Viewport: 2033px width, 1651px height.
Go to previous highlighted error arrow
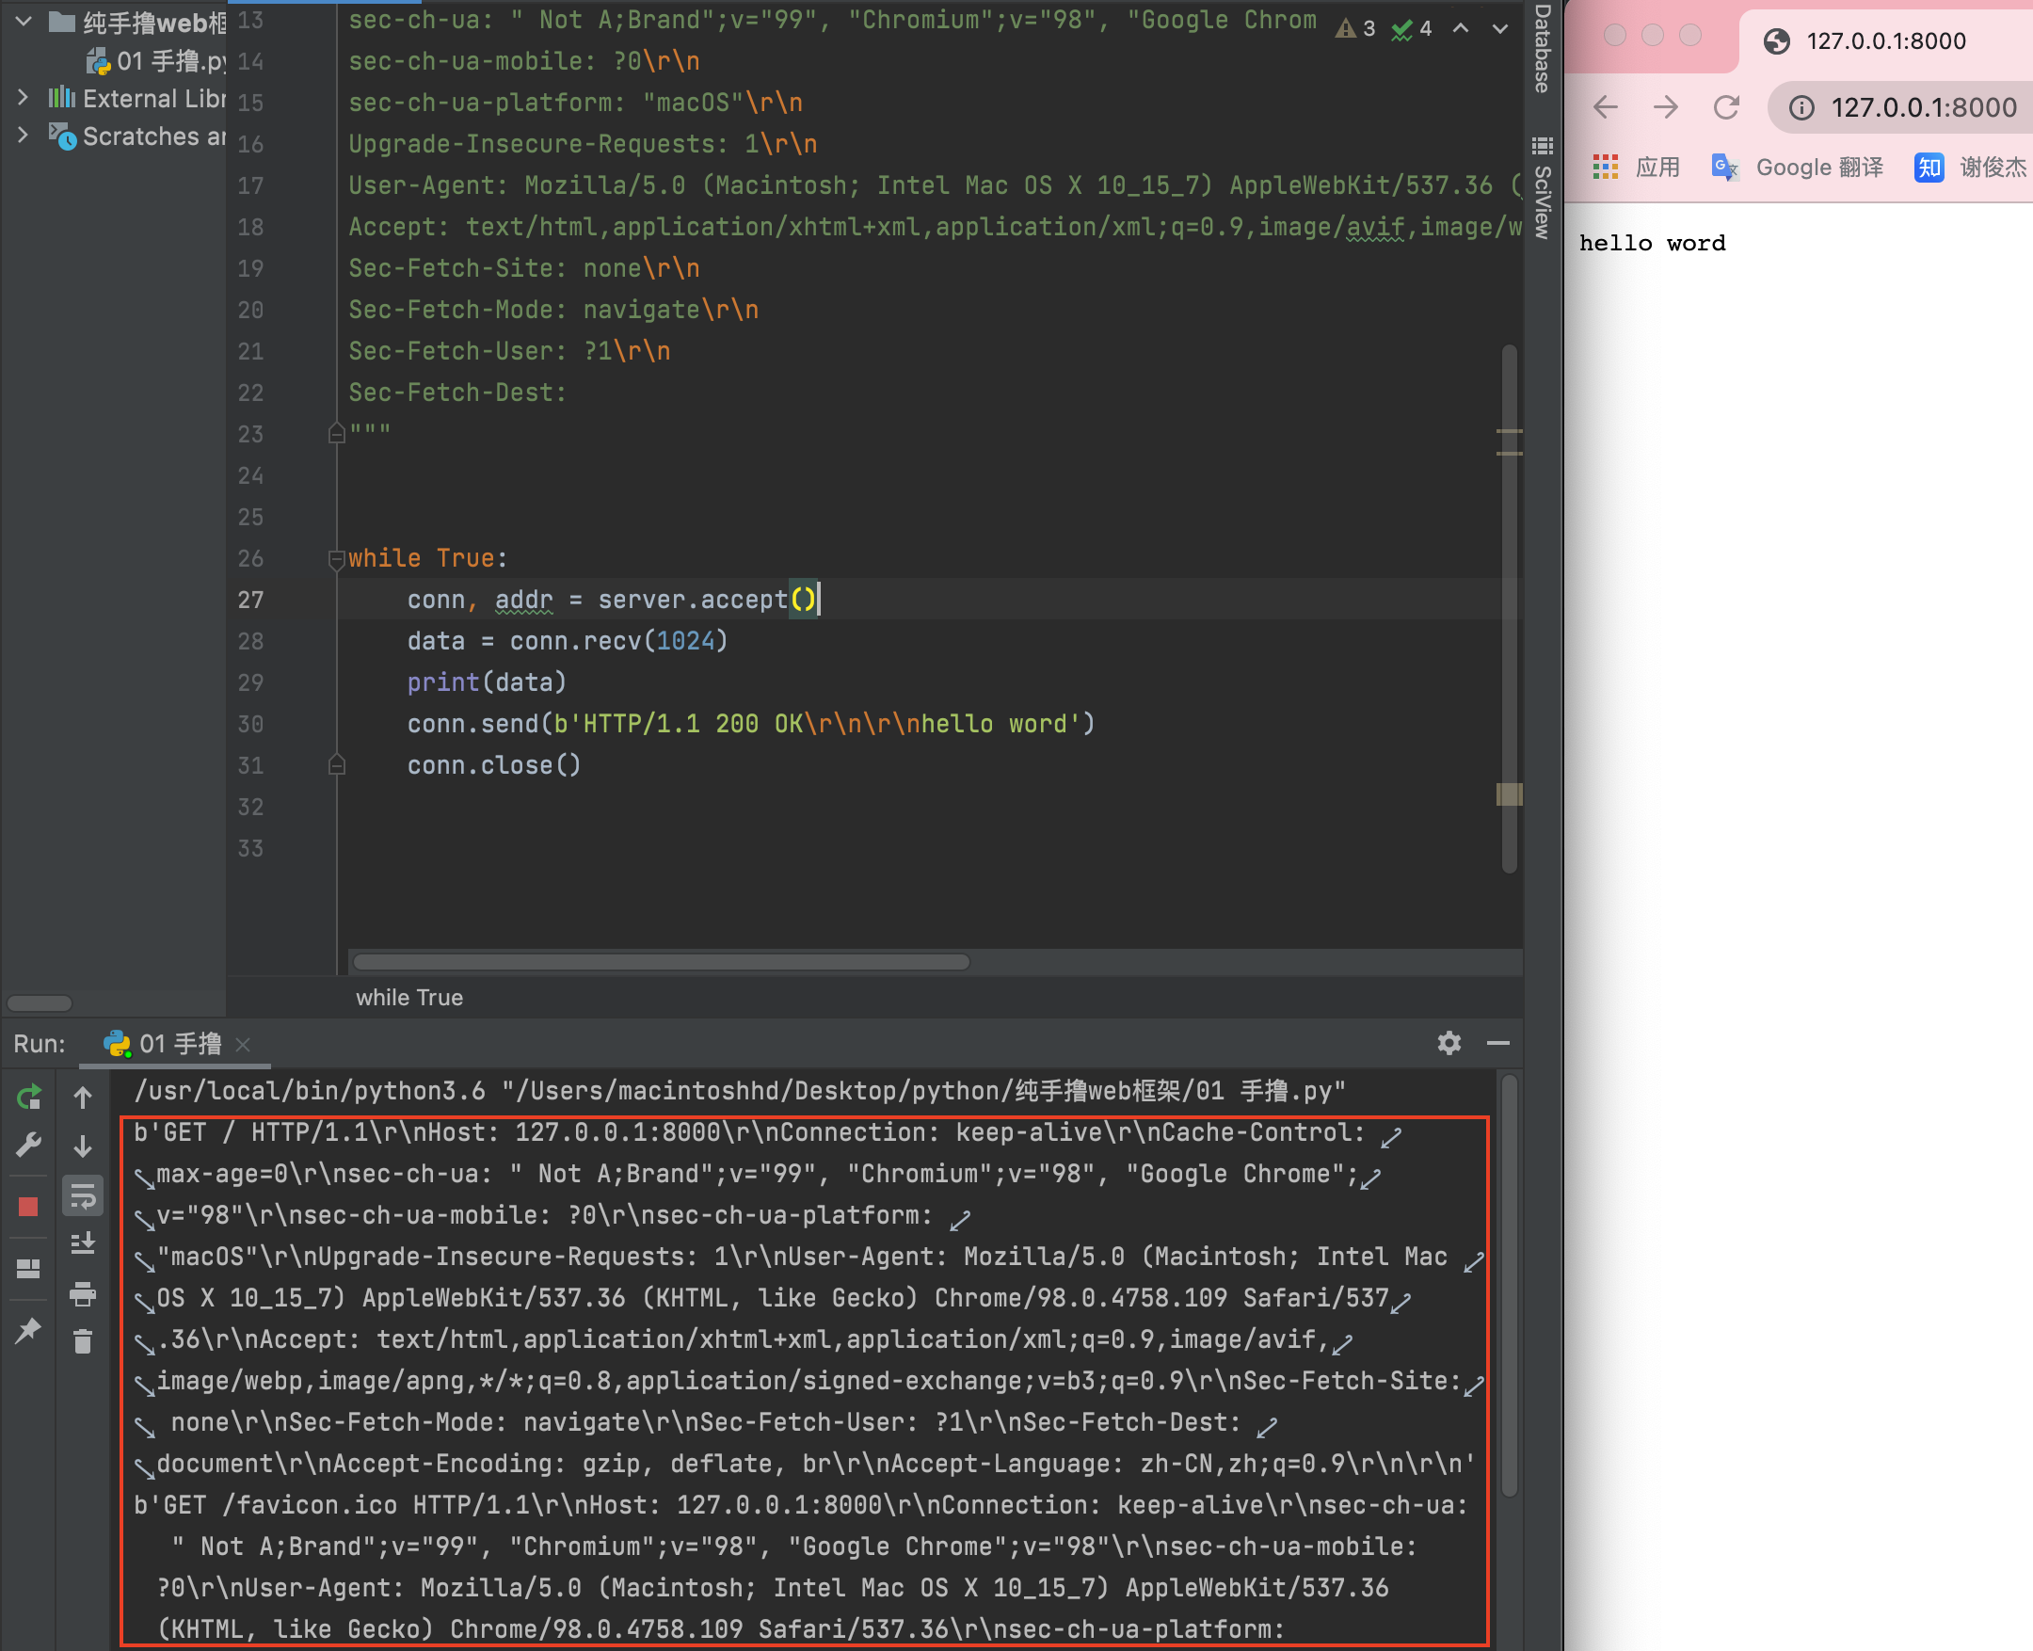[x=1461, y=28]
